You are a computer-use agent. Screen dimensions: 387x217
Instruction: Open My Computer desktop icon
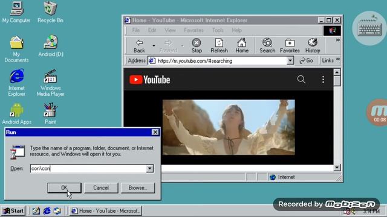16,12
